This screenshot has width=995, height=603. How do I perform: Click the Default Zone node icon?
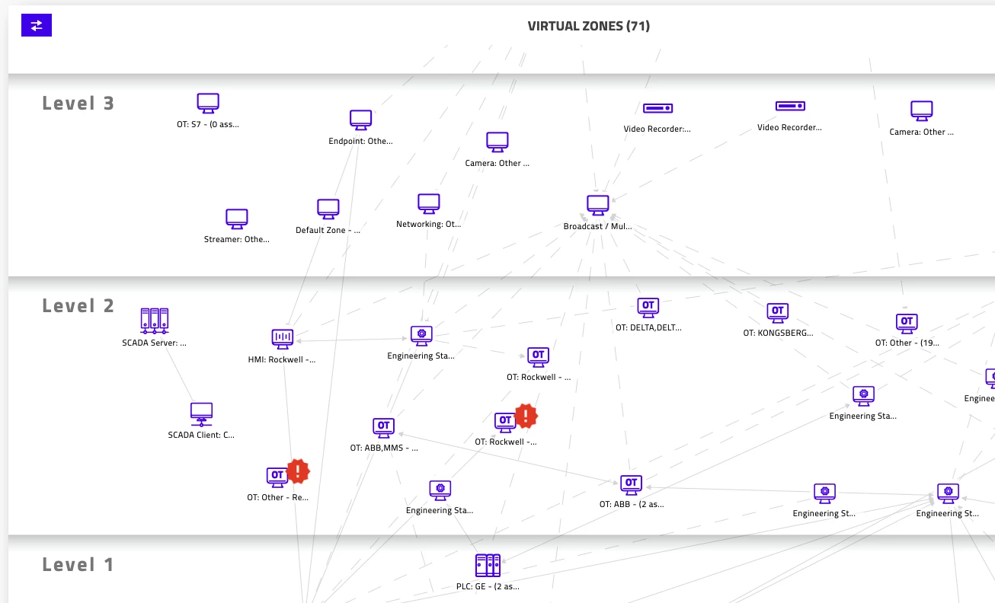328,209
